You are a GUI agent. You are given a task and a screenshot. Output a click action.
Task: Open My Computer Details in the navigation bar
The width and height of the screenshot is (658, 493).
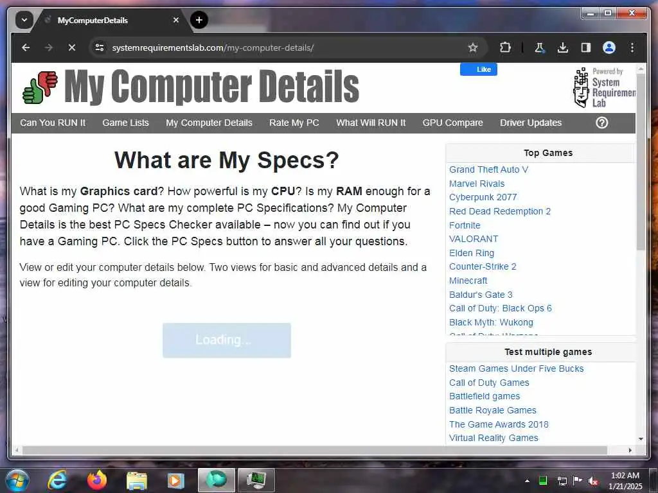pos(209,123)
